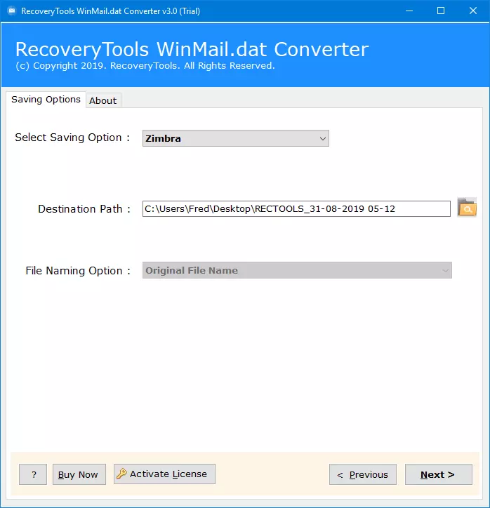Open the File Naming Option dropdown

click(x=297, y=270)
